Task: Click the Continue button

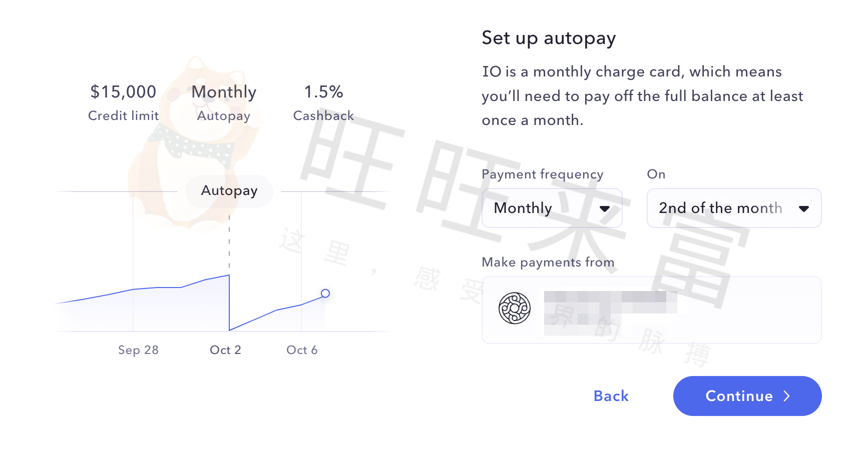Action: click(747, 396)
